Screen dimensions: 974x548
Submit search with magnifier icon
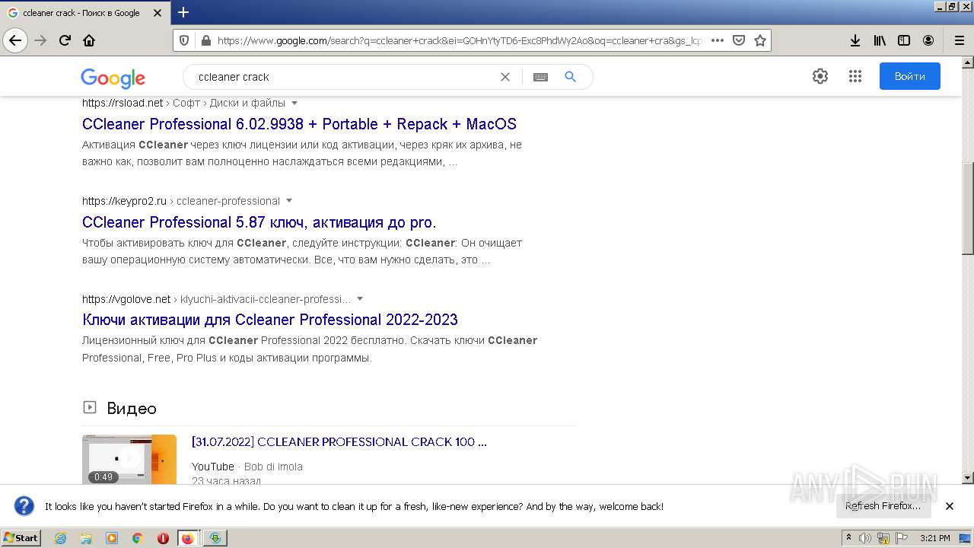point(571,77)
